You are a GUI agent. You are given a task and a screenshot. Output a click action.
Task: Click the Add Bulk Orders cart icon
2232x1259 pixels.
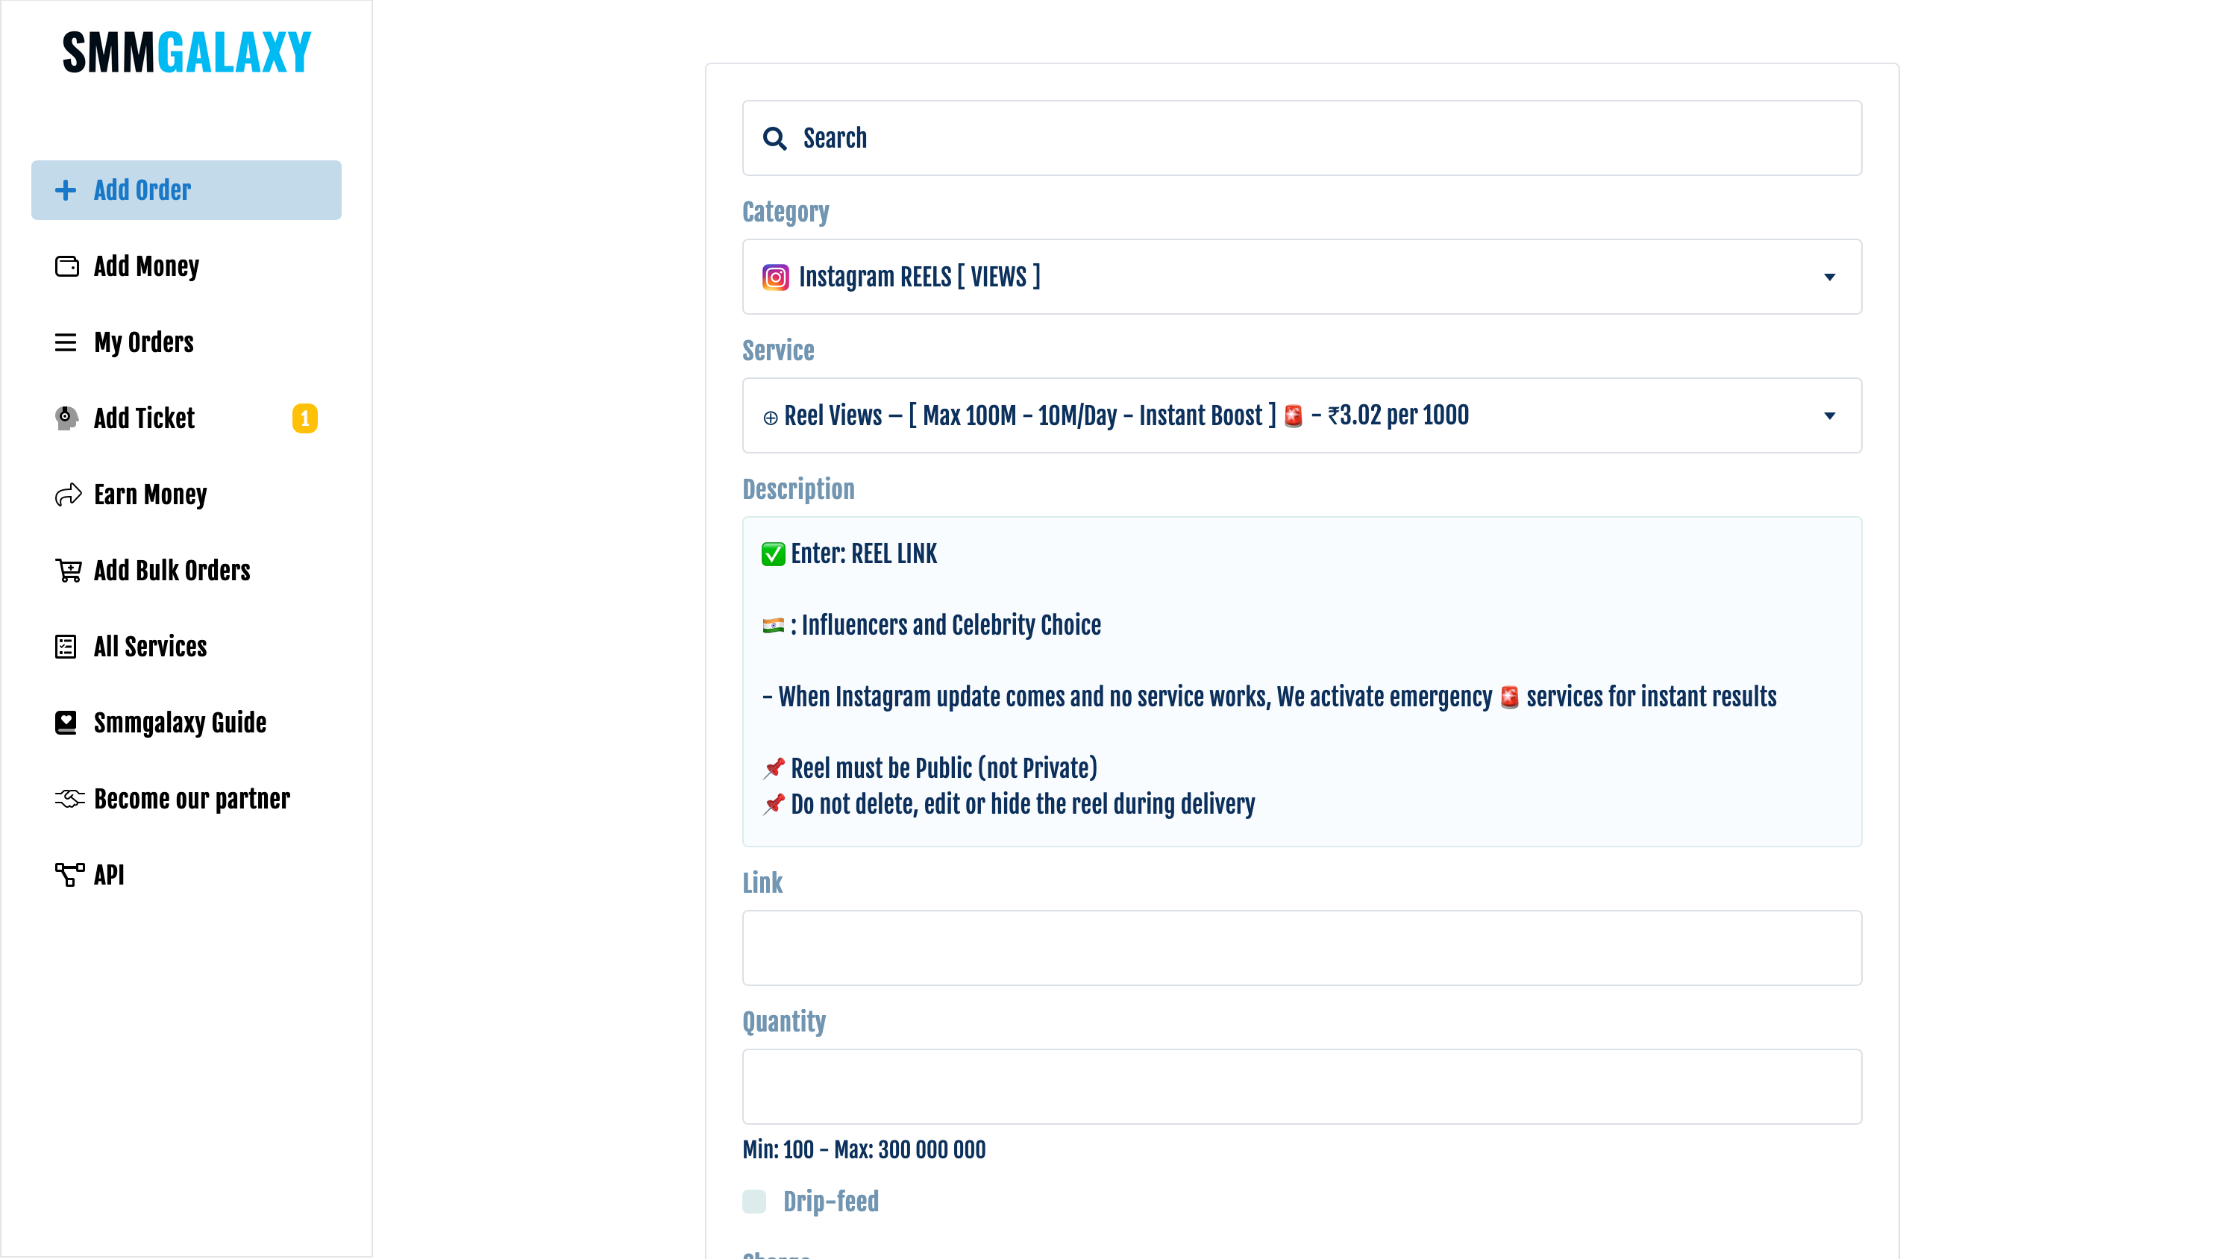pos(69,570)
